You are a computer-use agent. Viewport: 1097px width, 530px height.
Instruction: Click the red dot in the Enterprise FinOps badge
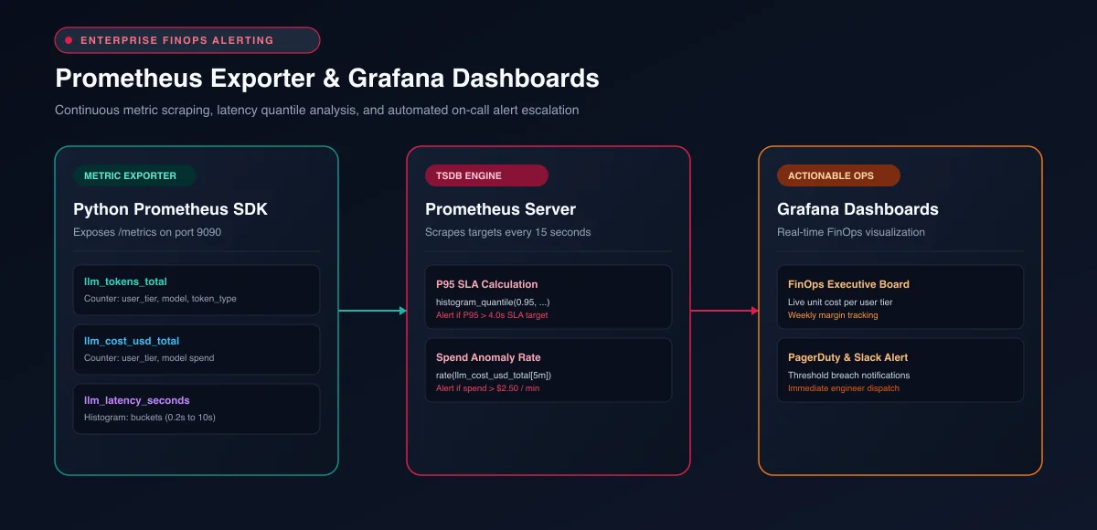pyautogui.click(x=69, y=40)
